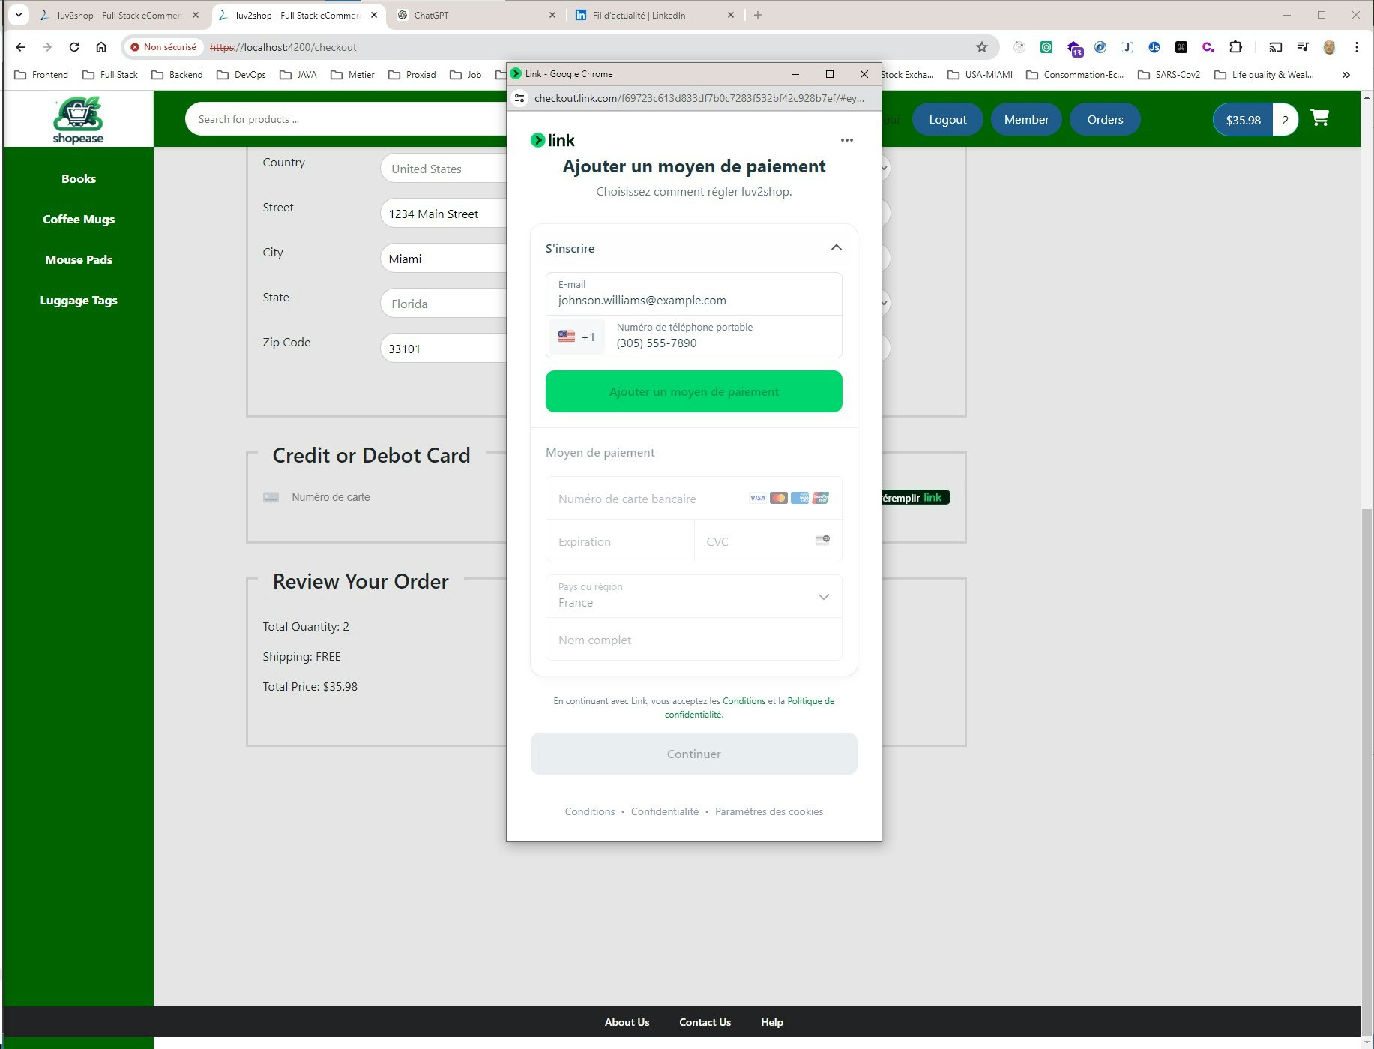Open the shopping cart icon
The image size is (1374, 1049).
1319,118
